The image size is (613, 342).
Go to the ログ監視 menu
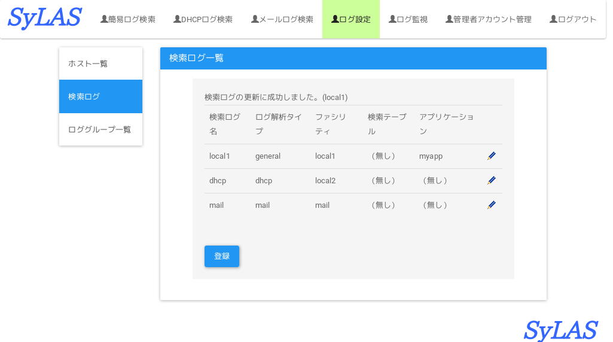408,19
